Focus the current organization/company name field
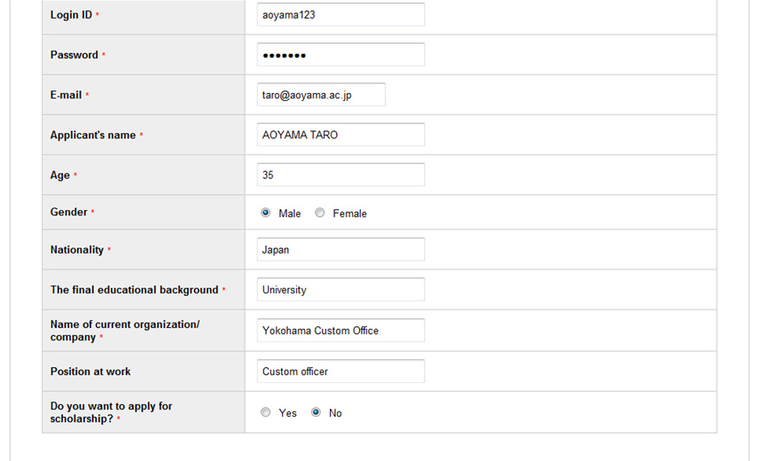This screenshot has height=461, width=759. pos(340,331)
